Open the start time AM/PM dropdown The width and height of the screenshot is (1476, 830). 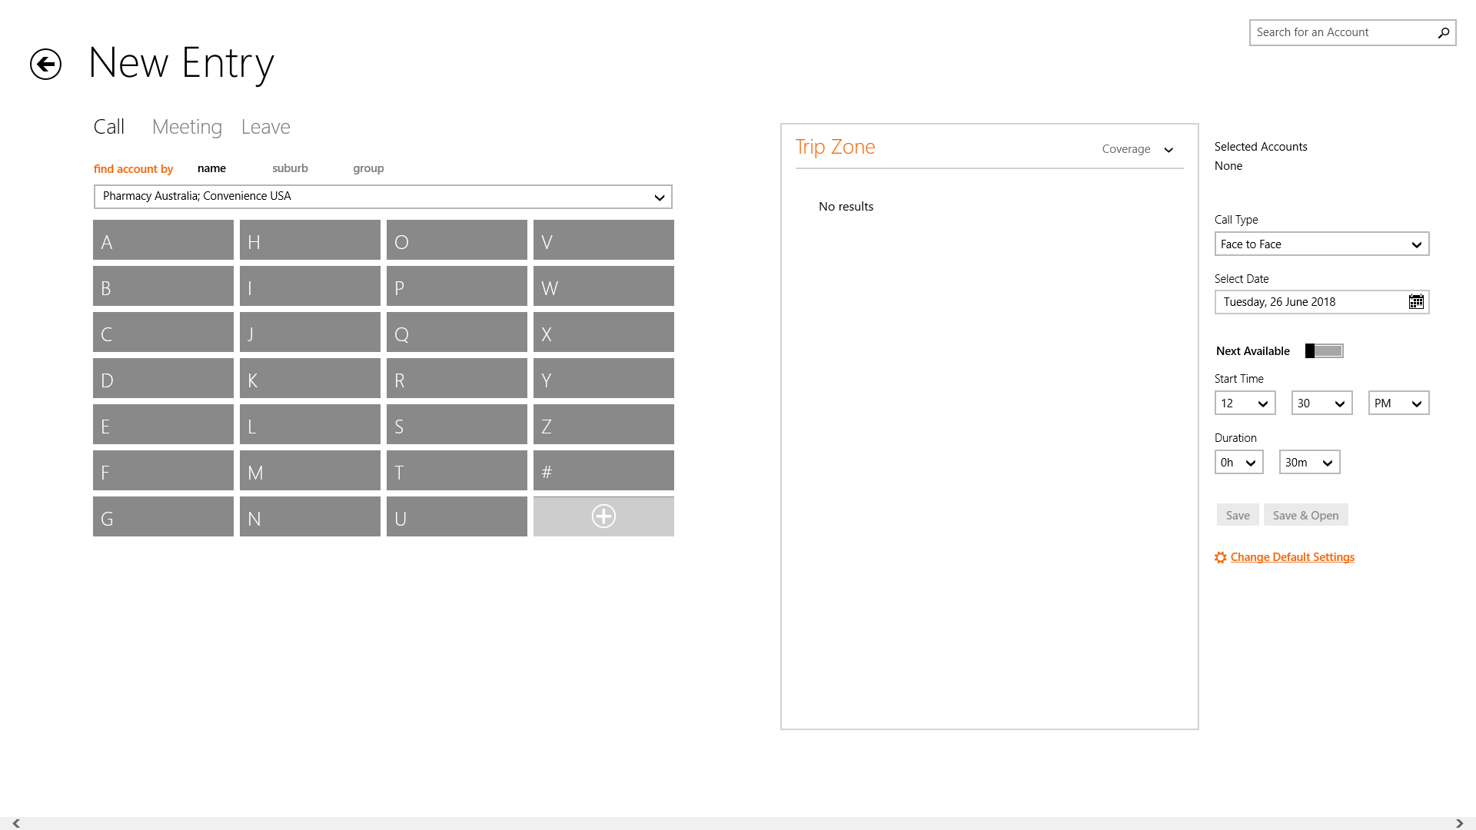1398,403
